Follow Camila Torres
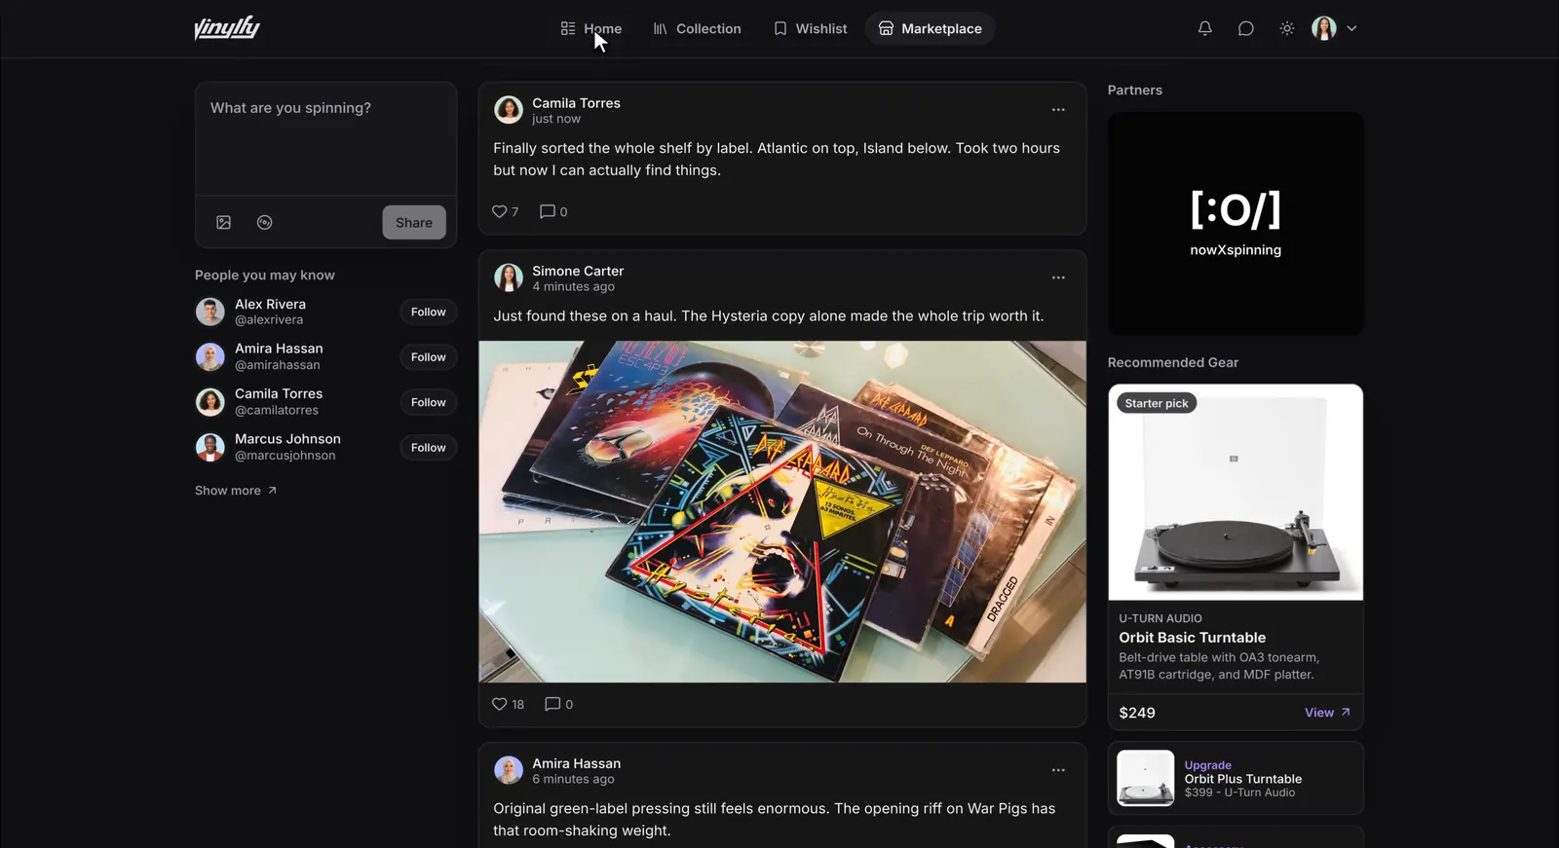This screenshot has width=1559, height=848. pos(428,402)
